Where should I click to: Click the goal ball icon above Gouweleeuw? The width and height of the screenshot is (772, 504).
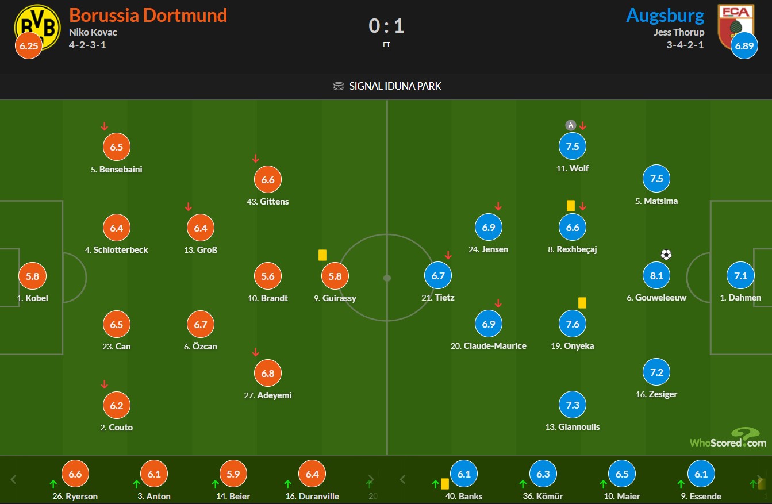pos(666,255)
